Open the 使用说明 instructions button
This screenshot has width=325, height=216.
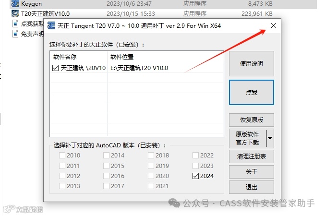(x=252, y=64)
